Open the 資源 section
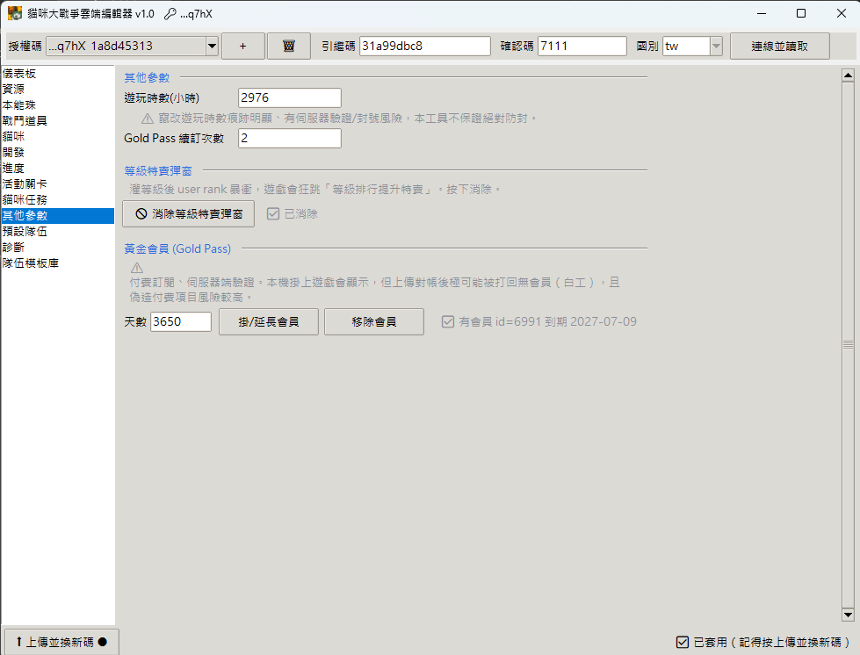The width and height of the screenshot is (860, 655). [58, 90]
